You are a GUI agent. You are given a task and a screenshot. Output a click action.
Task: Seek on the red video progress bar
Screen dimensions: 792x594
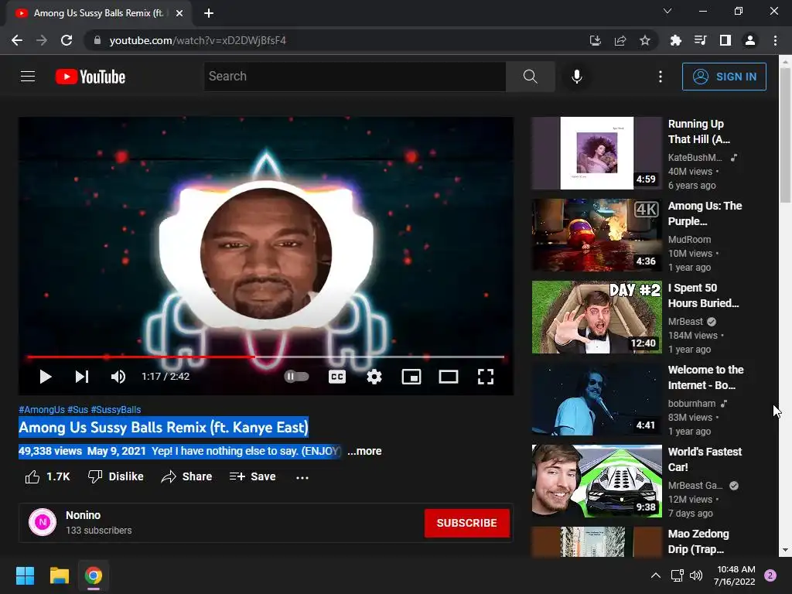coord(266,357)
